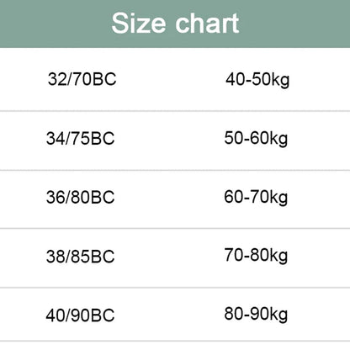
Task: Click the 60-70kg weight value
Action: (x=256, y=198)
